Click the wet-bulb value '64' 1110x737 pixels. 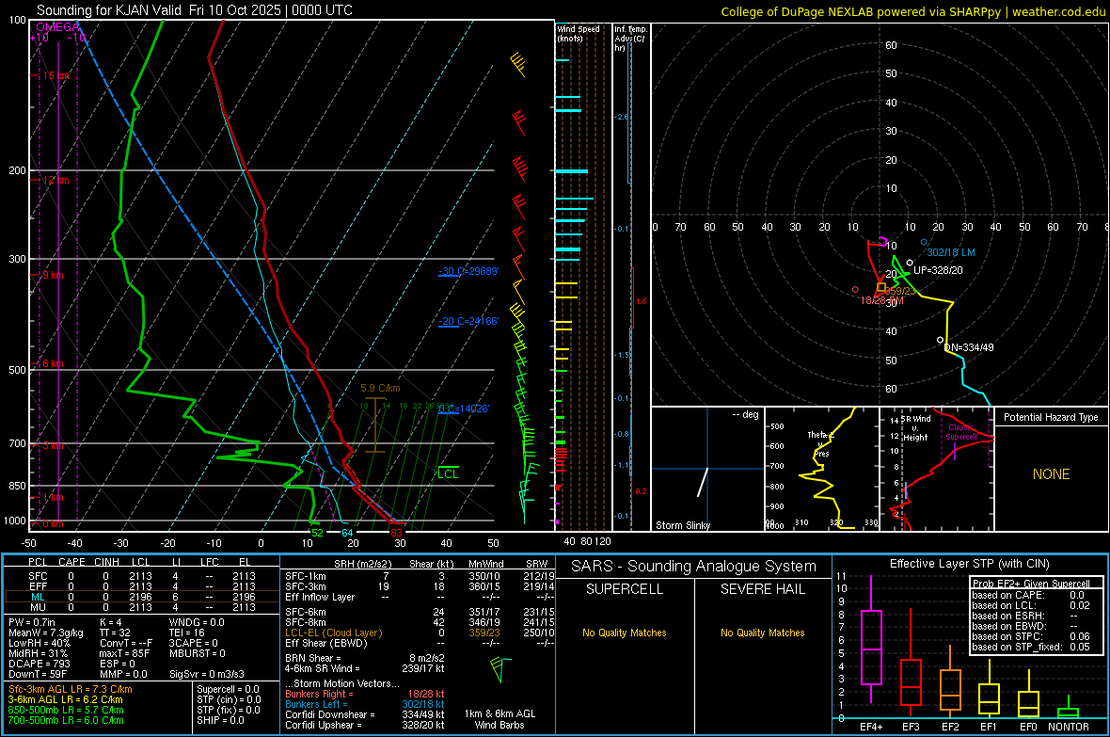click(347, 533)
